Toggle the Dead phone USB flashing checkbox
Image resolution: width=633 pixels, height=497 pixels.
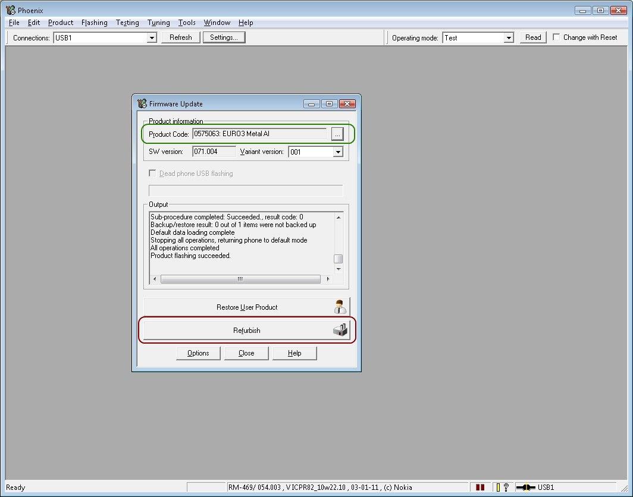(153, 174)
